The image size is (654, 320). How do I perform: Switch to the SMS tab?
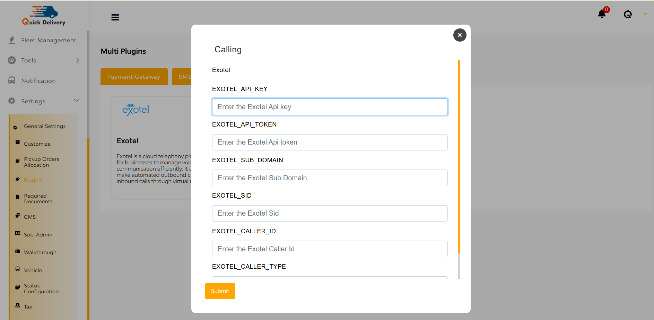click(x=182, y=77)
